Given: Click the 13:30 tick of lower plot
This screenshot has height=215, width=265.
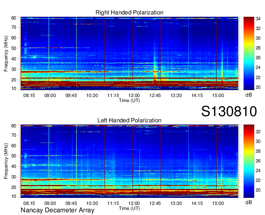Looking at the screenshot, I should 176,203.
